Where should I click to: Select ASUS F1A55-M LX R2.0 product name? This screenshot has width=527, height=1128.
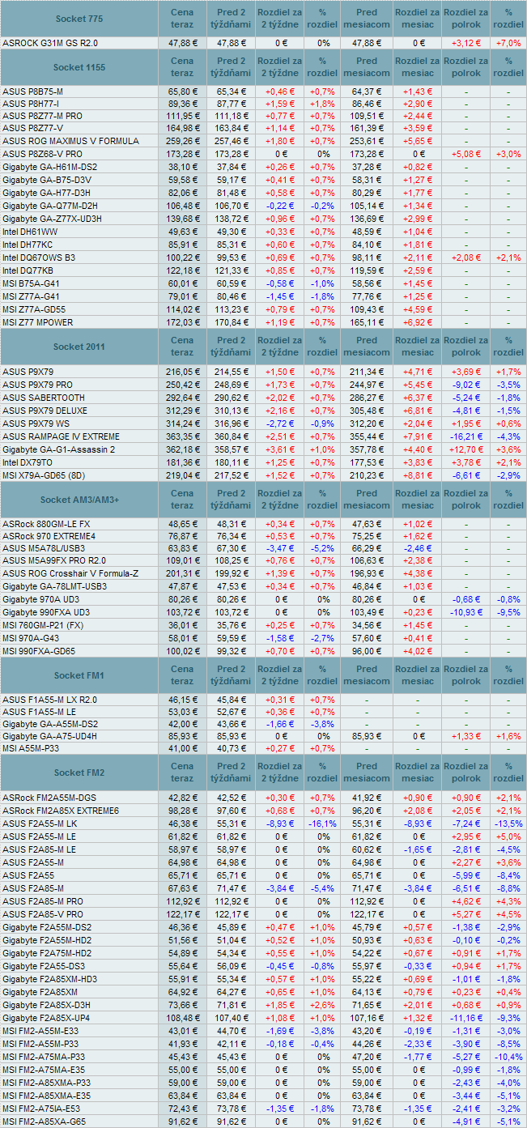(49, 699)
